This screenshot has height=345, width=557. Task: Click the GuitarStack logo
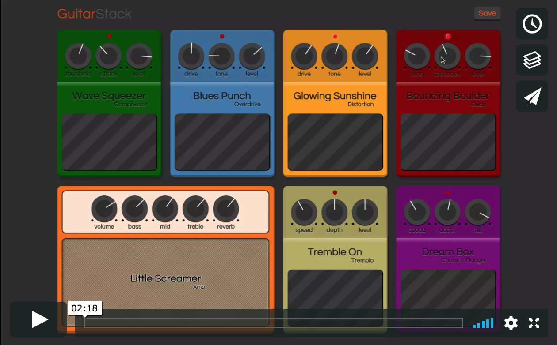click(x=95, y=14)
